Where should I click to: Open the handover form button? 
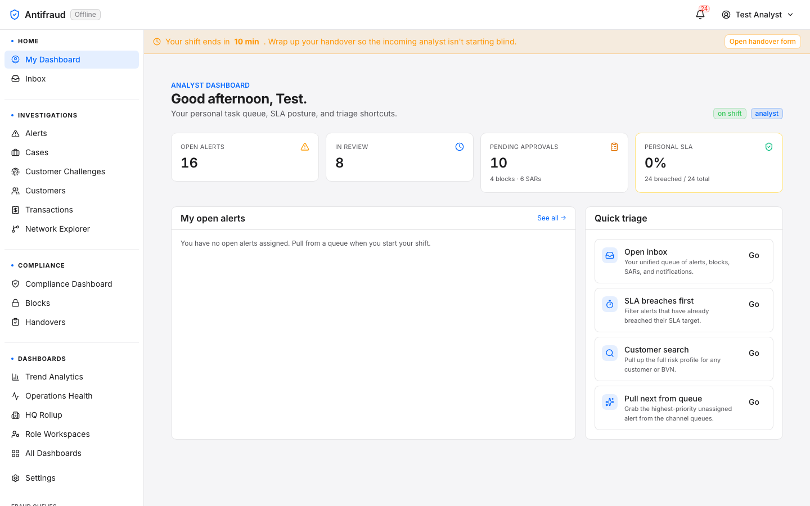pyautogui.click(x=762, y=42)
